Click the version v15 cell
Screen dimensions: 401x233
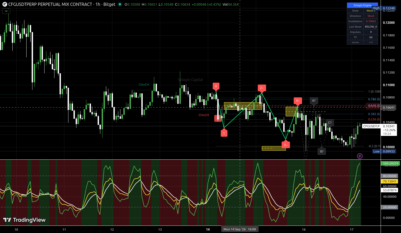[x=371, y=42]
